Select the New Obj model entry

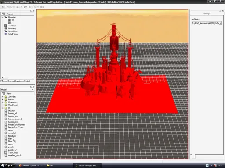[x=12, y=141]
